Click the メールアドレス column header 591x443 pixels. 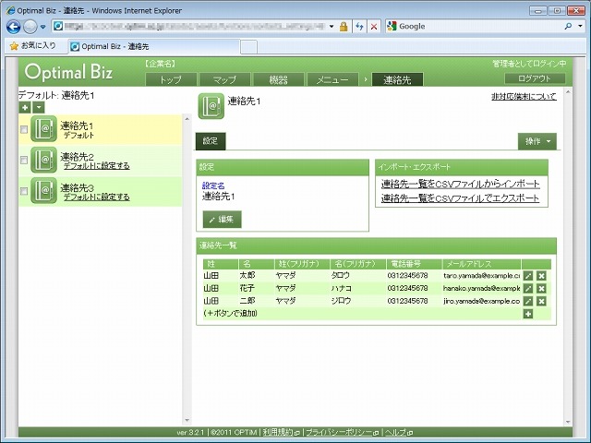coord(482,264)
